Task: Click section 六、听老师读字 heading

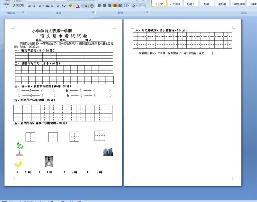Action: pyautogui.click(x=161, y=30)
